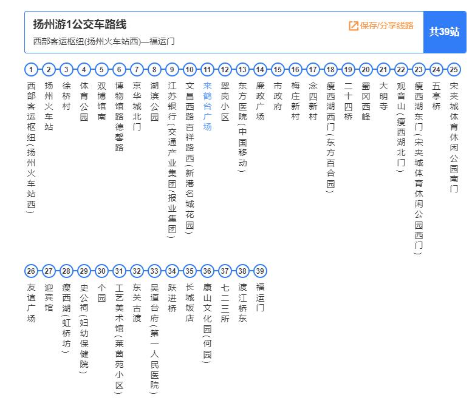Select stop number 17 circle marker

point(313,70)
